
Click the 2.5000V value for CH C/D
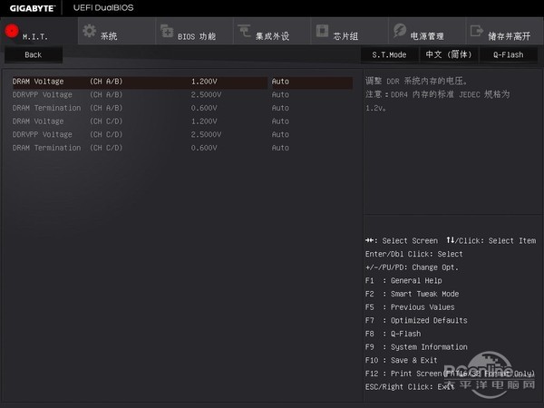click(206, 134)
